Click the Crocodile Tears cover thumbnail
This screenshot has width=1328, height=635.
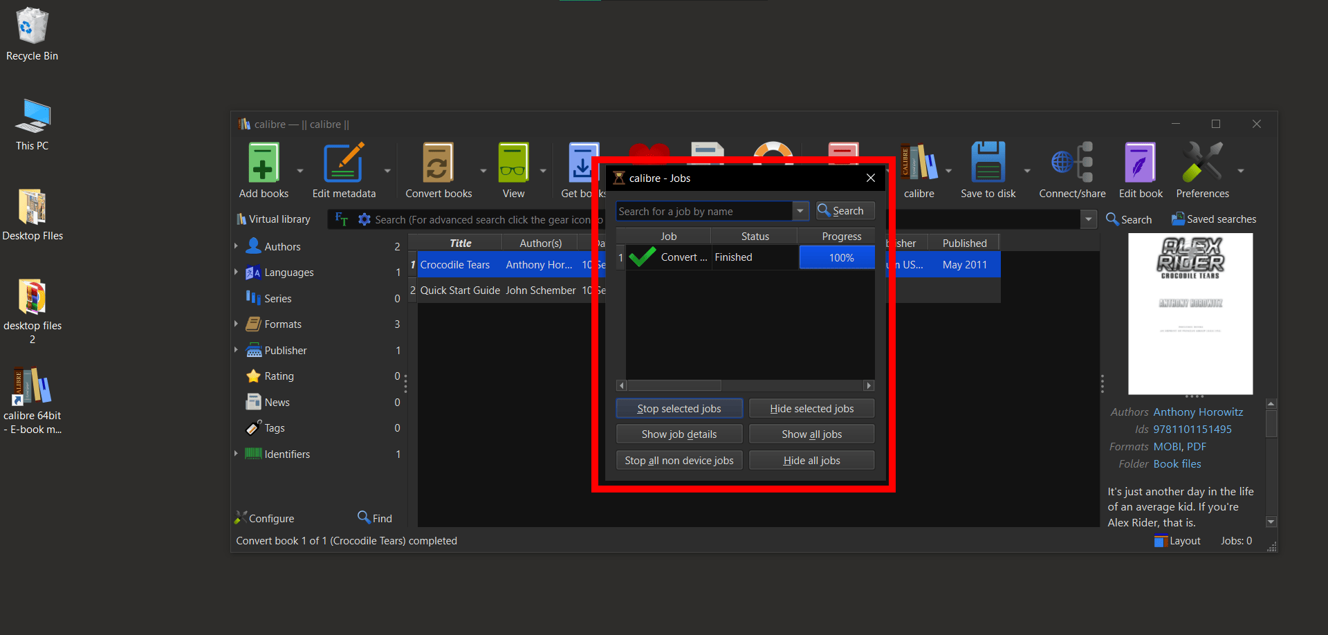click(x=1190, y=313)
